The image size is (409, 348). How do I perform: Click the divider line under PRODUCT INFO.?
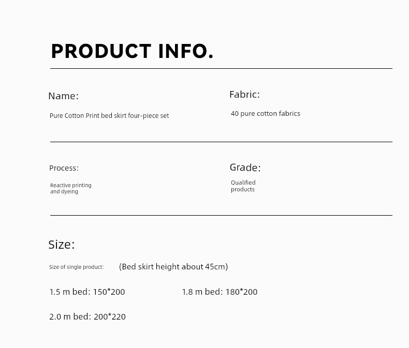221,68
